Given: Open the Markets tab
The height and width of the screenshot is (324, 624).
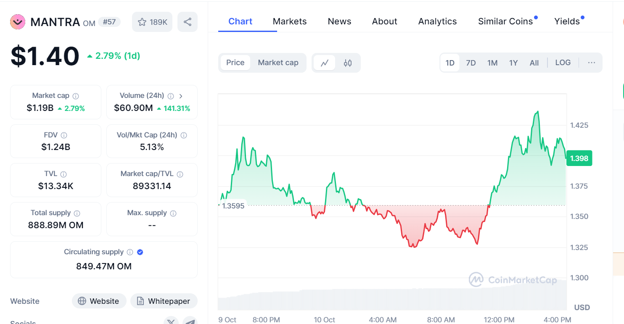Looking at the screenshot, I should (x=289, y=21).
